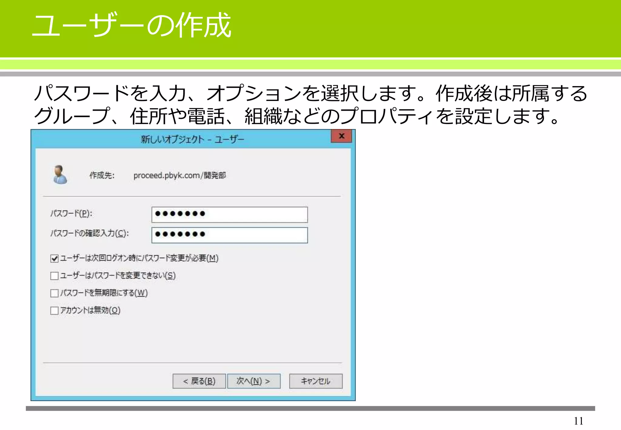Check パスワードを無期限にする option
The image size is (621, 430).
[x=55, y=293]
